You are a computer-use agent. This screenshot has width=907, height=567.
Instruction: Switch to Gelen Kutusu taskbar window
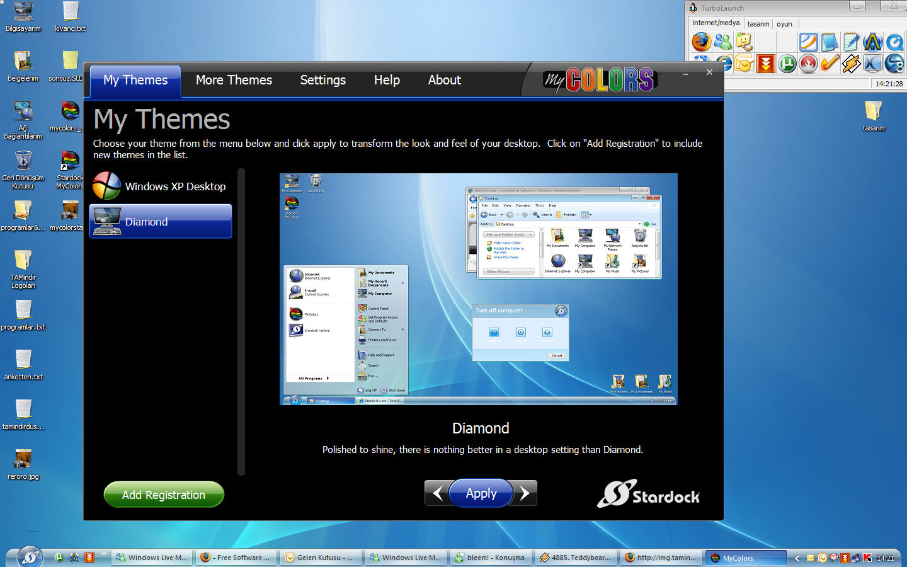click(x=321, y=558)
